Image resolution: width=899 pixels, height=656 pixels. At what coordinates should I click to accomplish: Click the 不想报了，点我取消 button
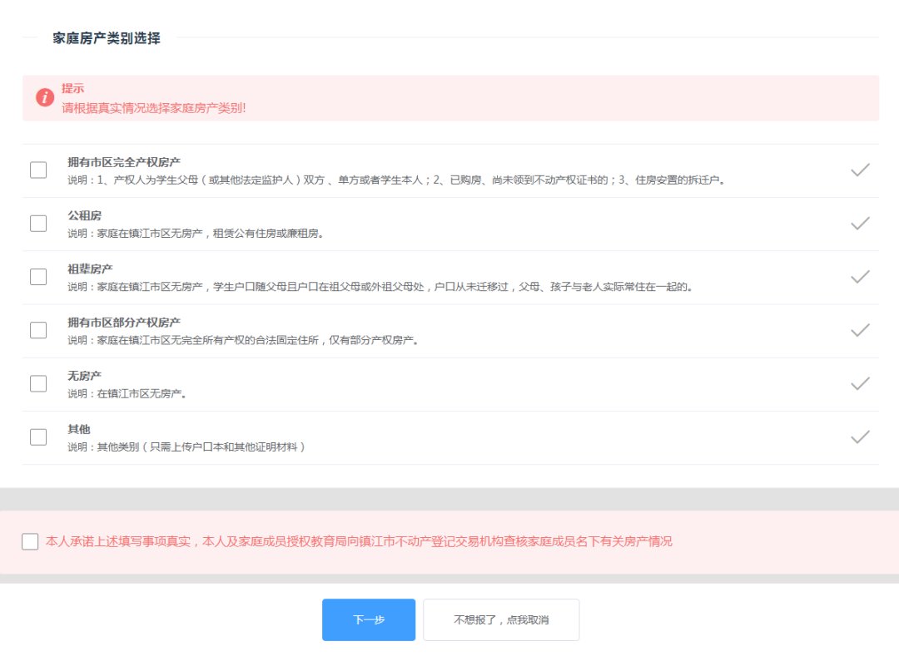coord(501,620)
